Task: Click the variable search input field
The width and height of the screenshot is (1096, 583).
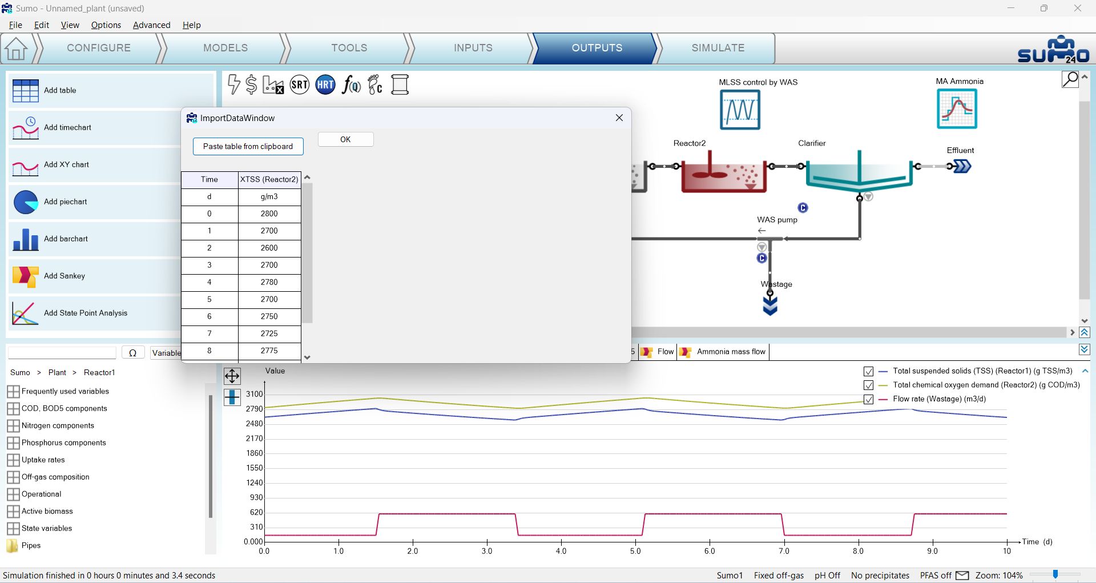Action: point(62,353)
